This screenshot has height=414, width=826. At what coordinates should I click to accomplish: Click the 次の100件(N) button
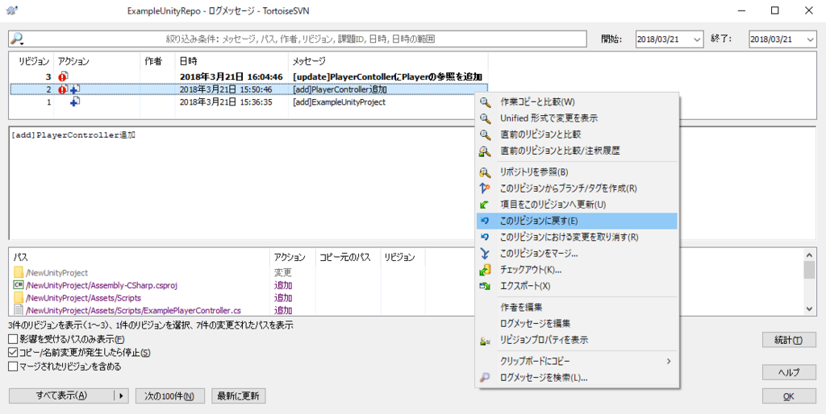click(170, 396)
